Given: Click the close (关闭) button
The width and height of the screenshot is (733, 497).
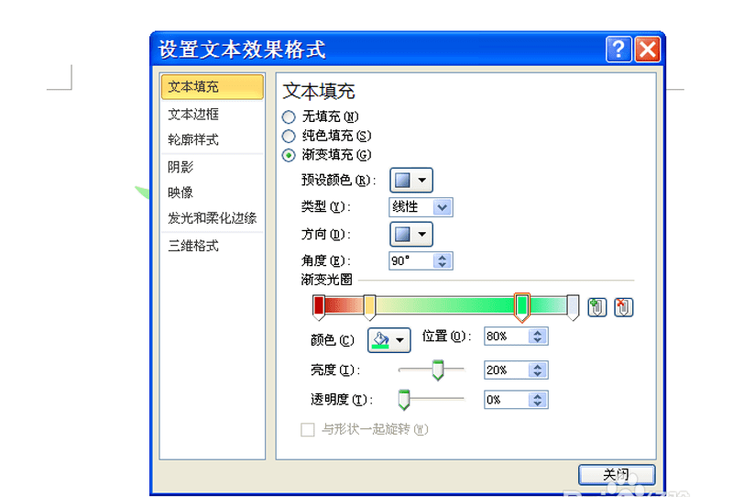Looking at the screenshot, I should tap(617, 475).
